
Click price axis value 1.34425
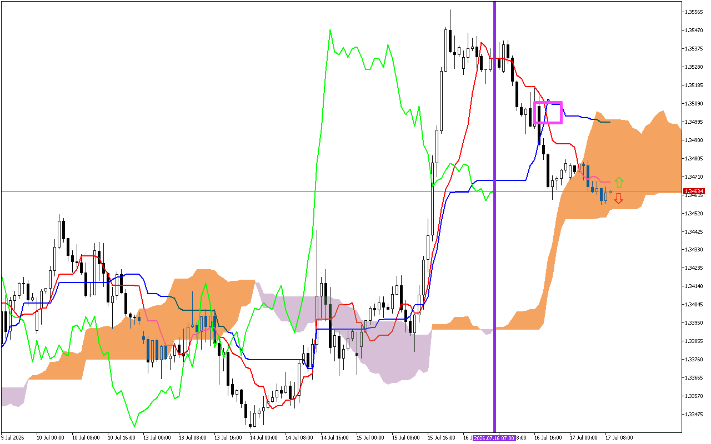pyautogui.click(x=694, y=231)
